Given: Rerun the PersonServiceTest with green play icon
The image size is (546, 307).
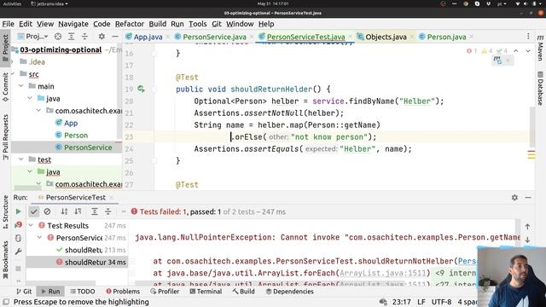Looking at the screenshot, I should 18,211.
